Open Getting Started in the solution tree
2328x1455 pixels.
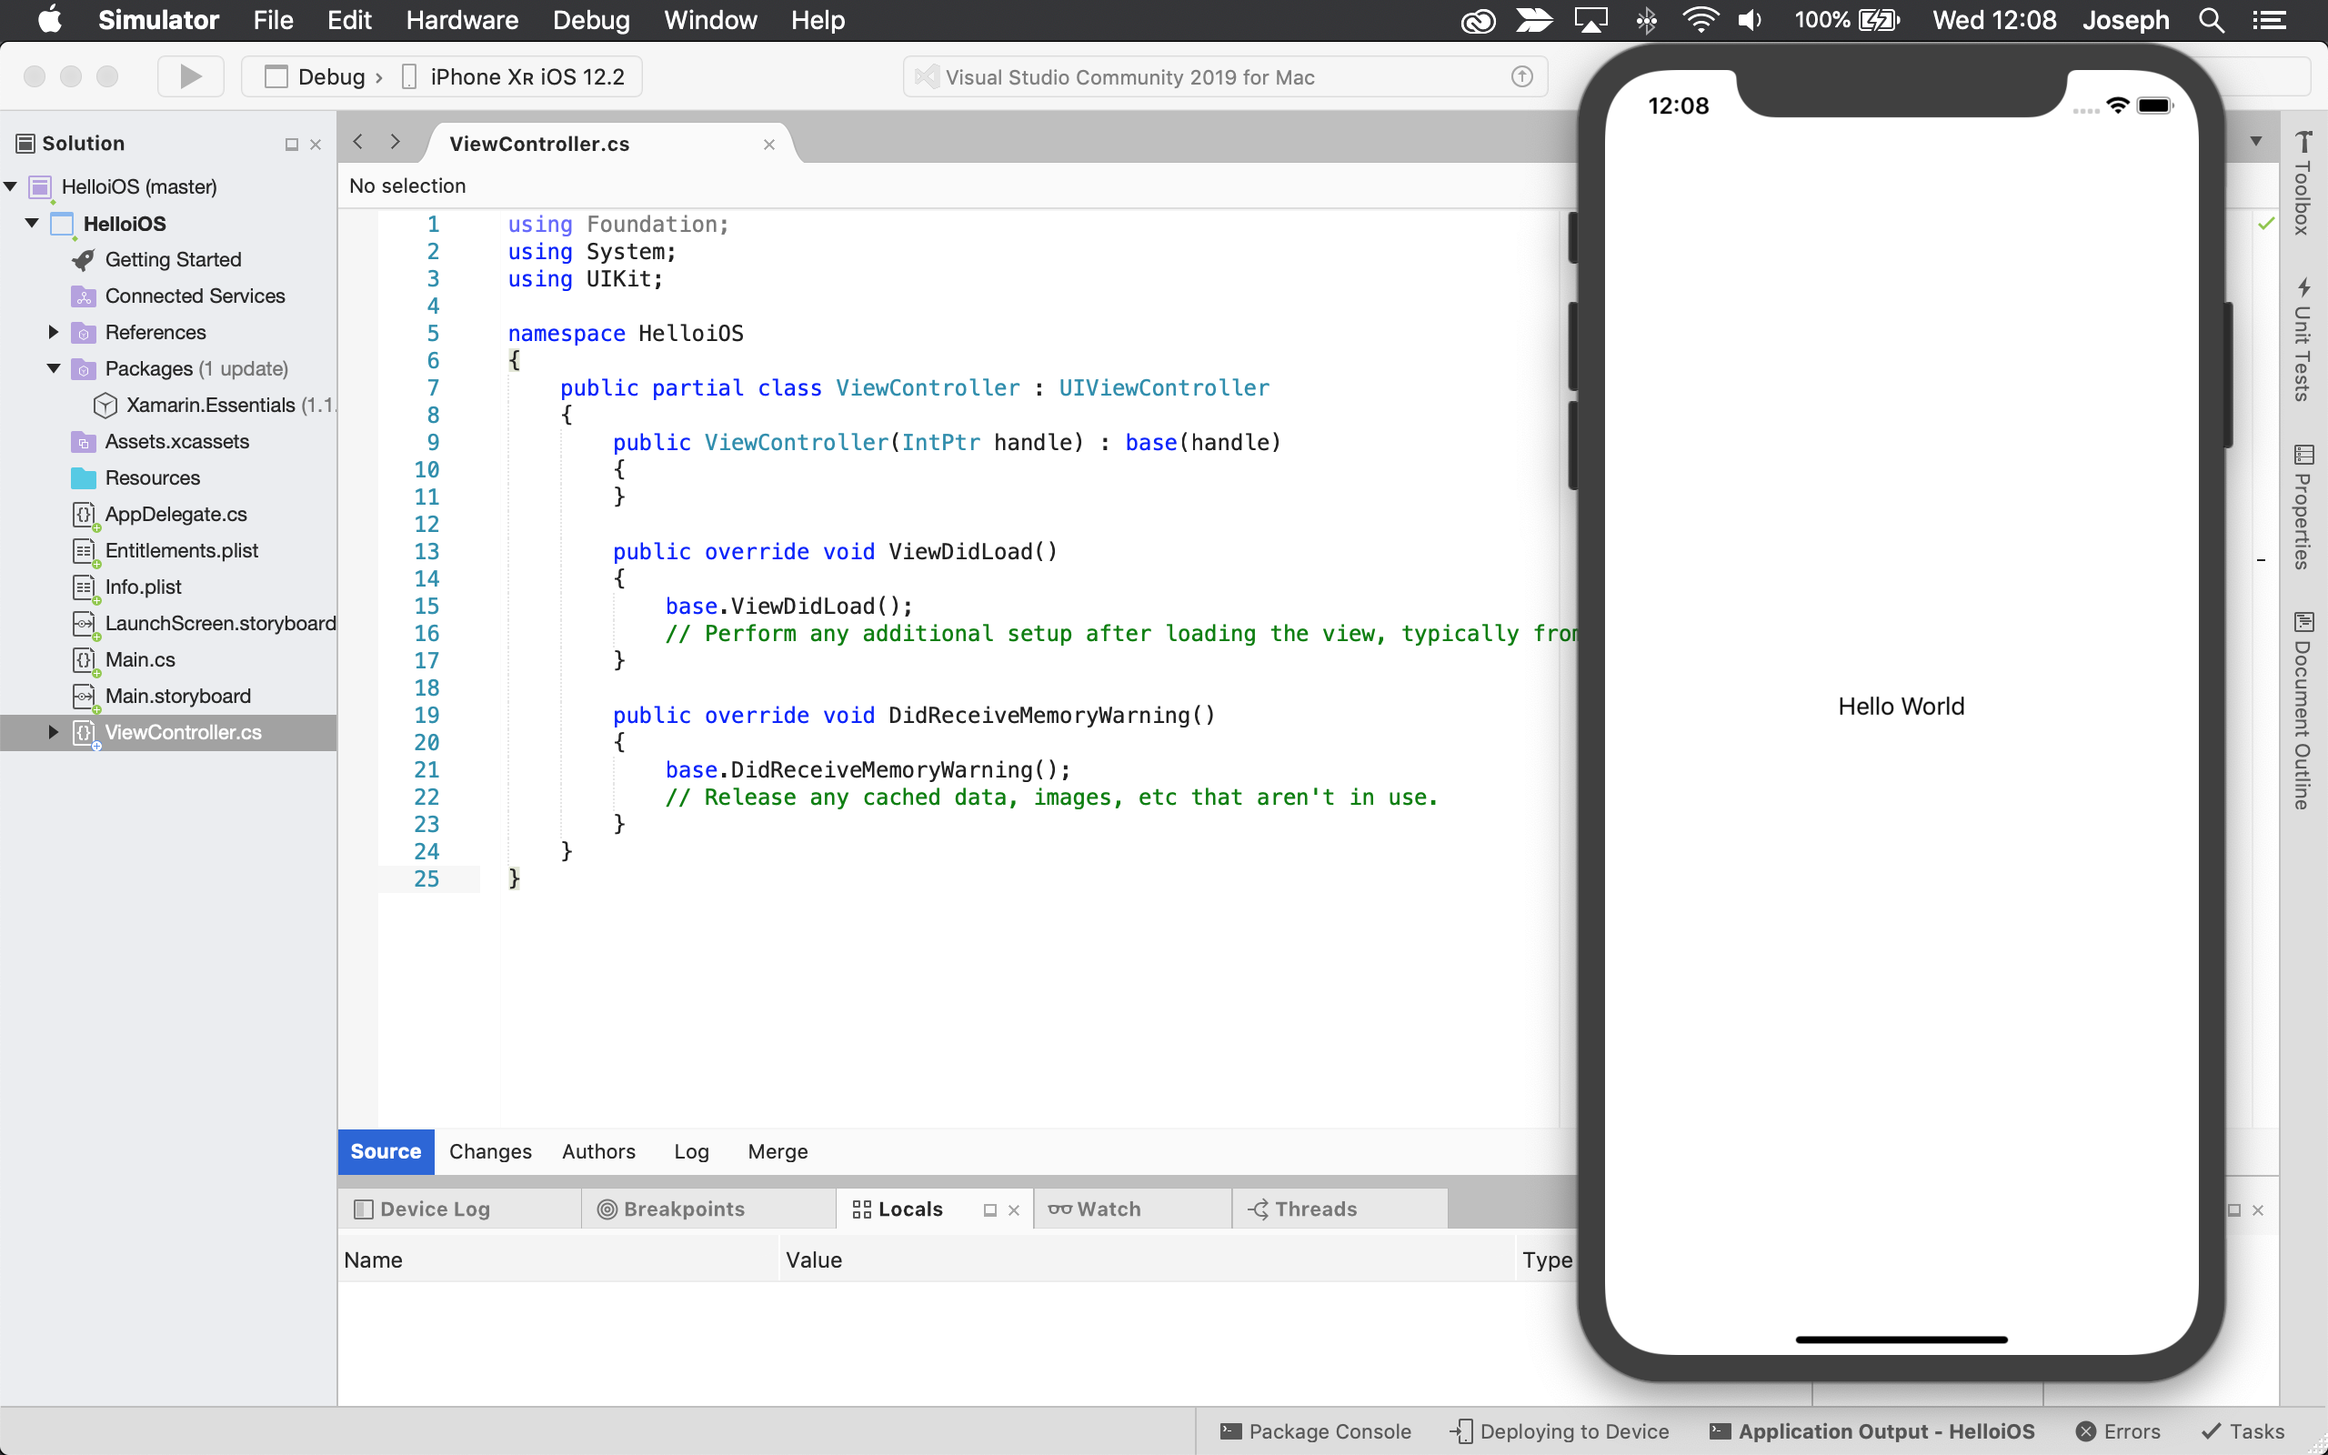point(173,260)
